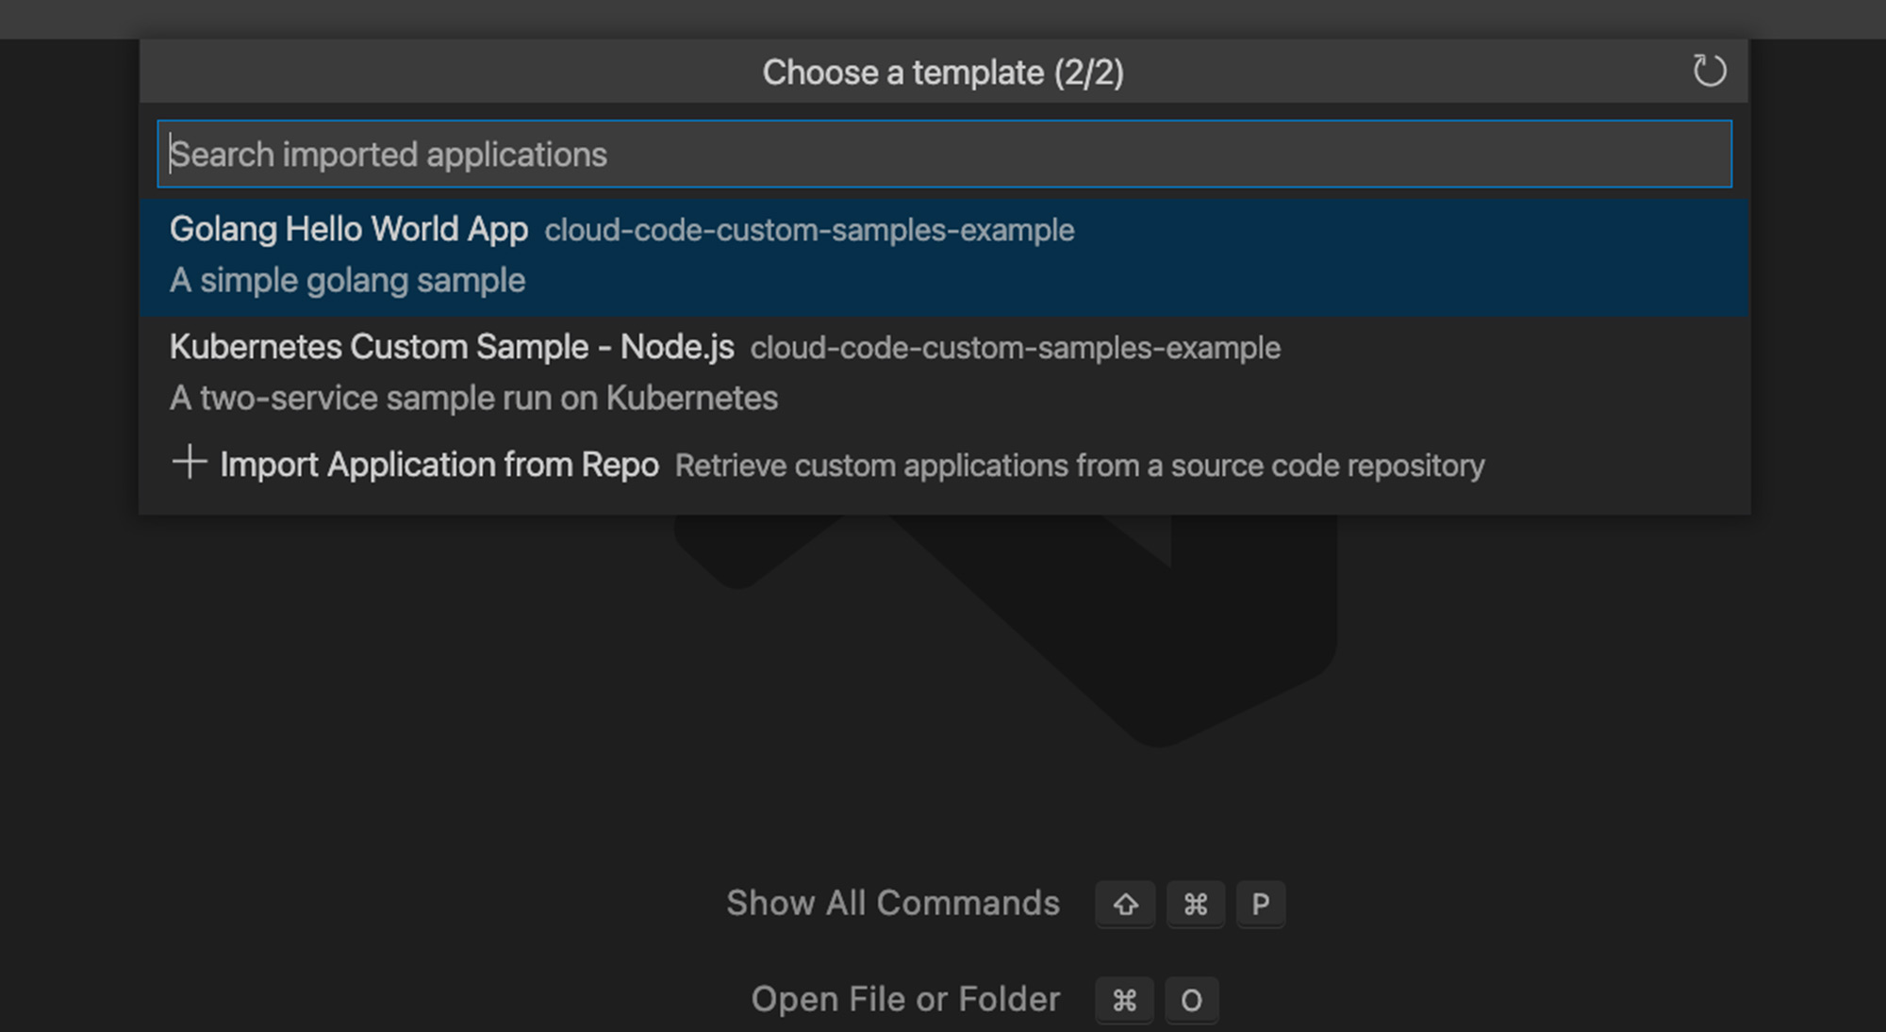Image resolution: width=1886 pixels, height=1032 pixels.
Task: Select the Golang Hello World App template
Action: click(944, 255)
